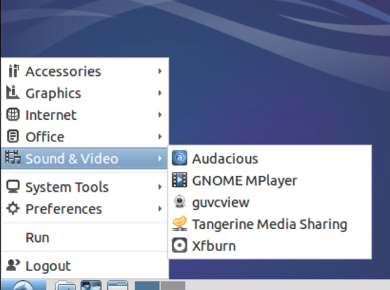Expand Accessories submenu arrow

160,71
